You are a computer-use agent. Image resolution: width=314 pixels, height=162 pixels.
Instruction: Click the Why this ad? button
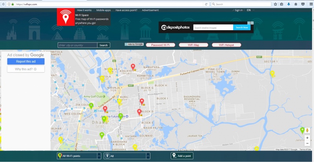click(26, 69)
